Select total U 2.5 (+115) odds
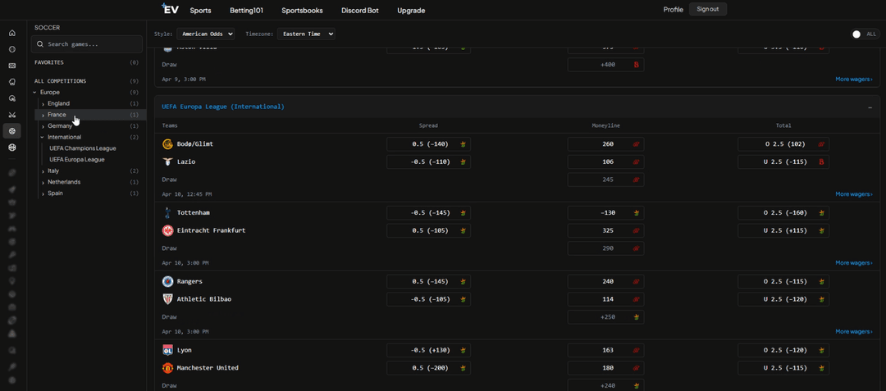This screenshot has width=886, height=391. (x=783, y=231)
